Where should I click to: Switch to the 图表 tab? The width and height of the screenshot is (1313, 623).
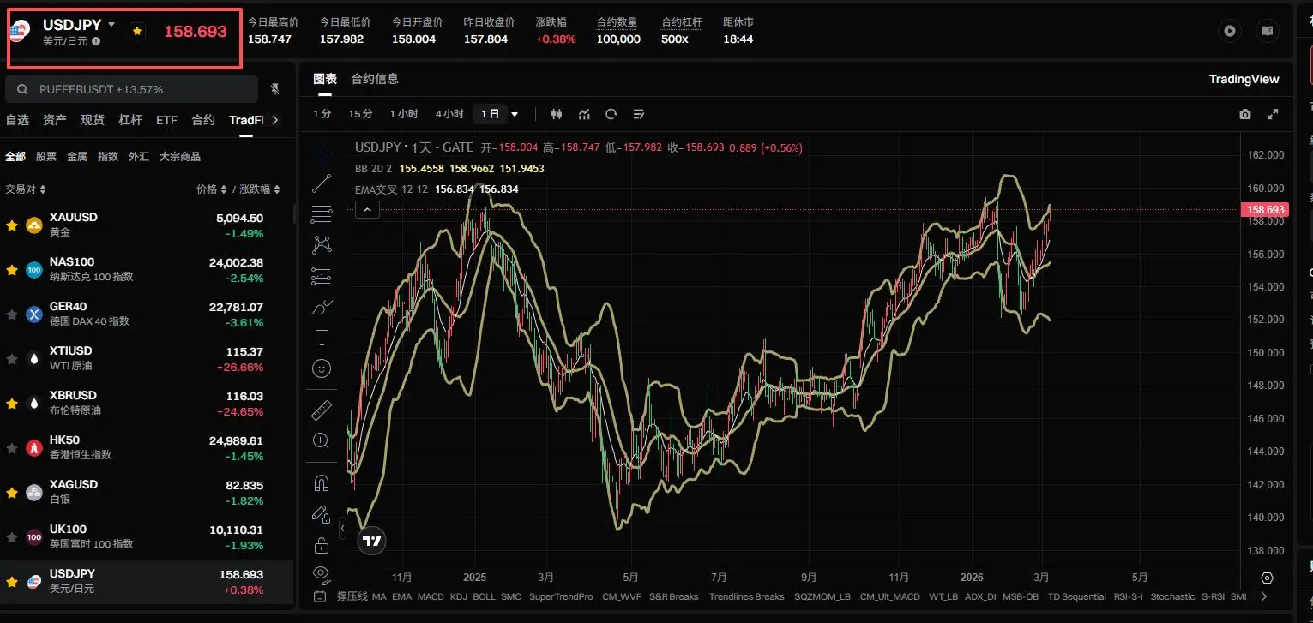(325, 79)
